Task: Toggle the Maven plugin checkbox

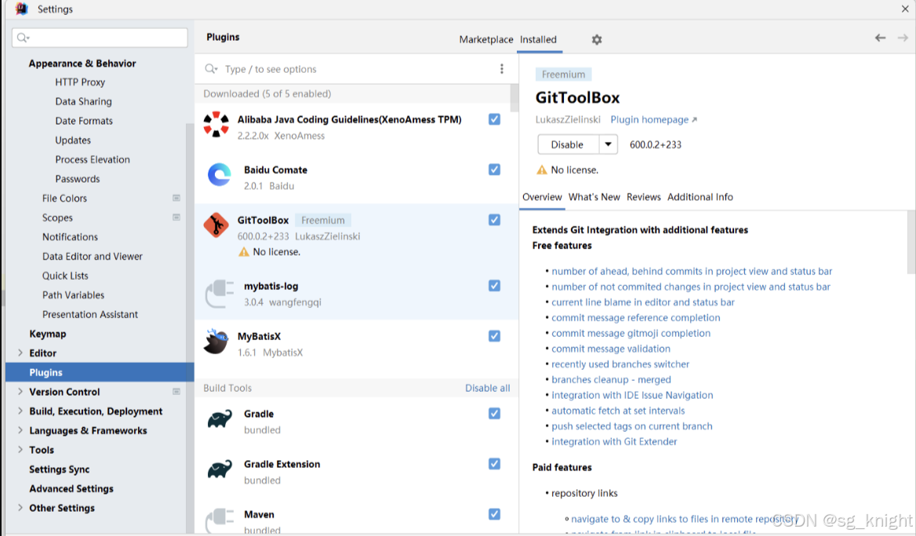Action: click(494, 514)
